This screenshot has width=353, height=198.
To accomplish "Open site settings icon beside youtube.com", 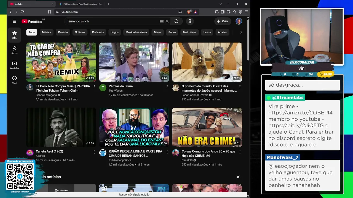I will [57, 12].
